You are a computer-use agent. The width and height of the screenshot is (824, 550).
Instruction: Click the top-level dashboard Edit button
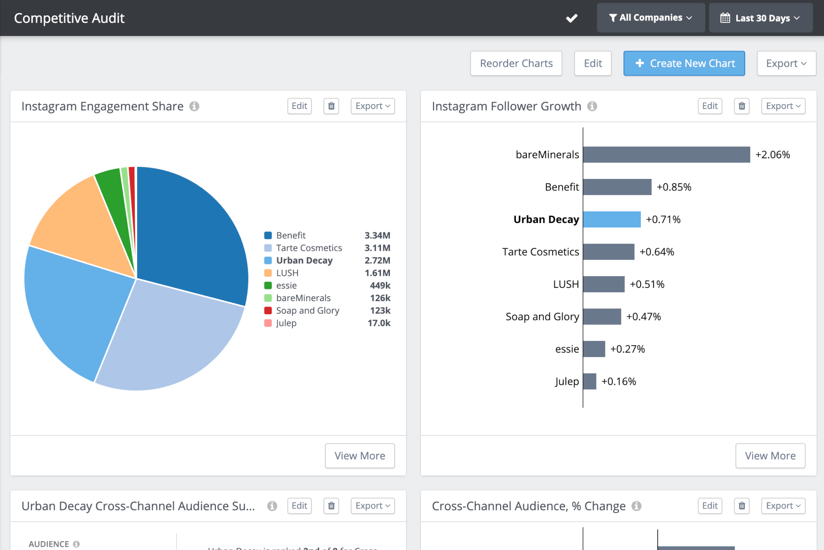coord(593,63)
